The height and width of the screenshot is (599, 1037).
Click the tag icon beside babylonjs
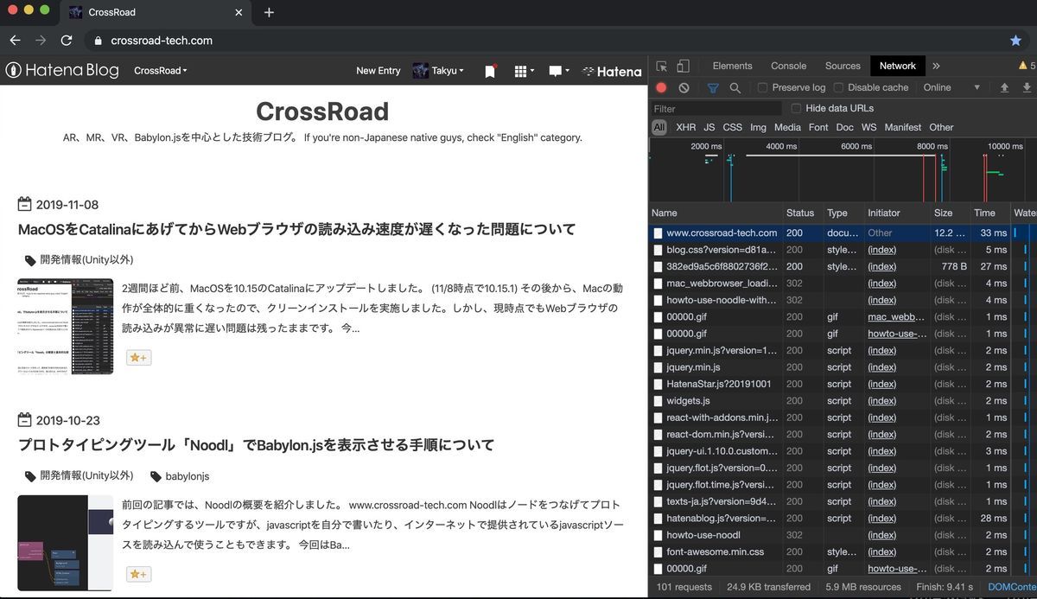156,476
